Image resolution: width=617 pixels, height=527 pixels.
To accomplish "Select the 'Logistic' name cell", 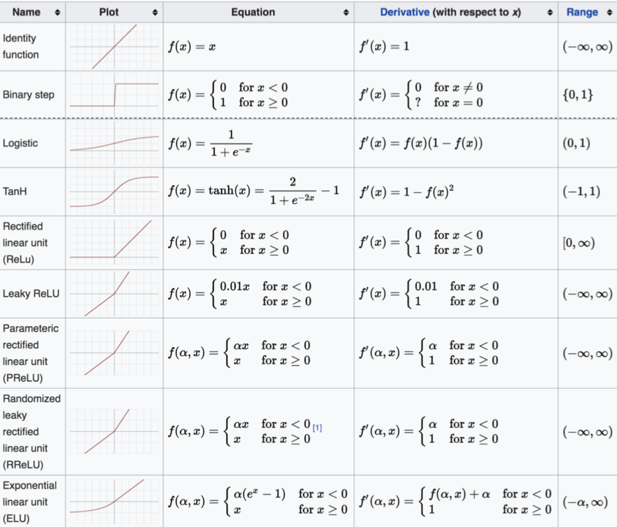I will 33,143.
